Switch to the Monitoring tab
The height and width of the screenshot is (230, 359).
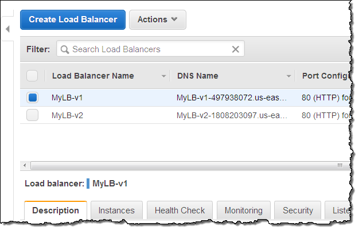(x=243, y=210)
